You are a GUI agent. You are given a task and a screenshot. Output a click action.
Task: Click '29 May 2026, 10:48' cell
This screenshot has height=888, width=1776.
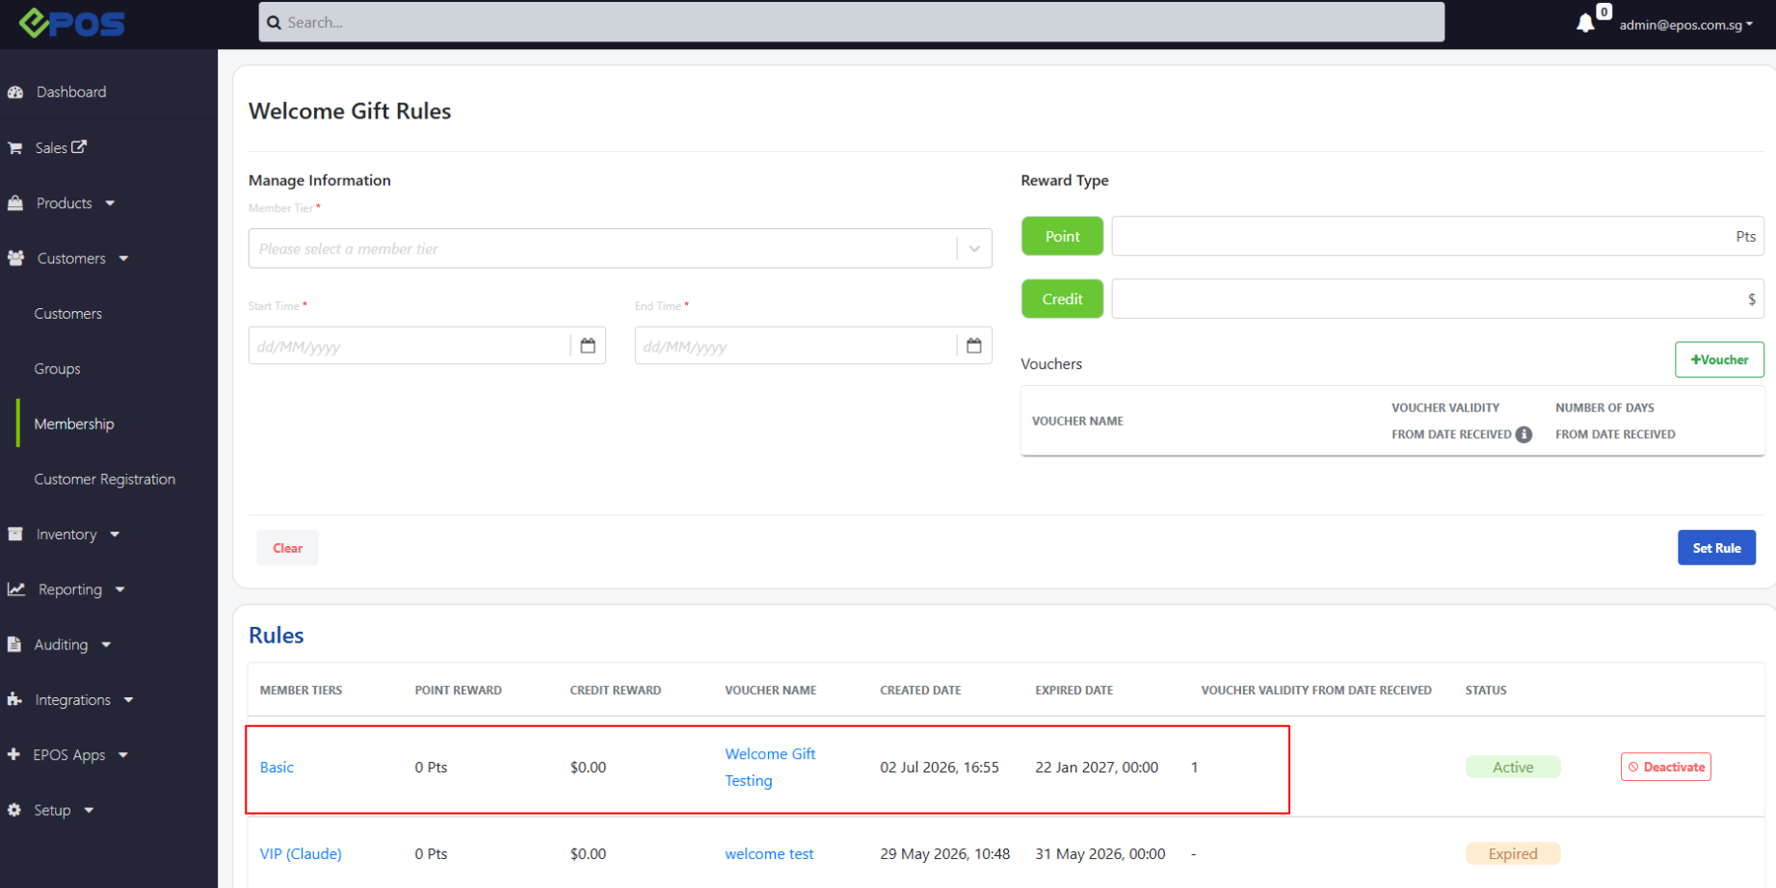coord(944,854)
